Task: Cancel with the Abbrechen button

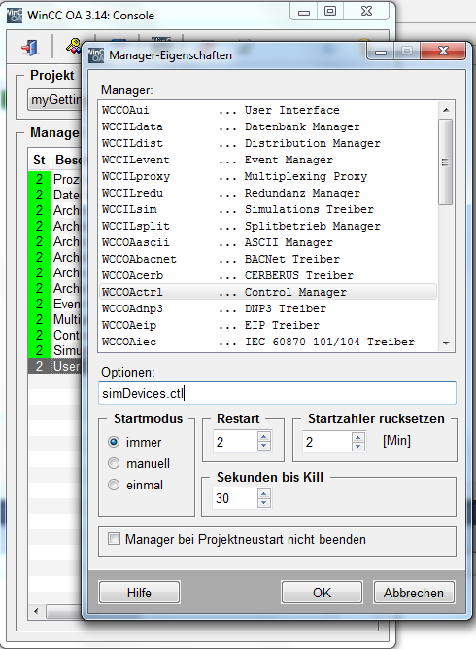Action: point(414,593)
